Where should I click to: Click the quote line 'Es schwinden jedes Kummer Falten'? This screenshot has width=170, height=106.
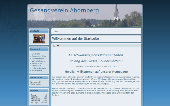(x=96, y=55)
